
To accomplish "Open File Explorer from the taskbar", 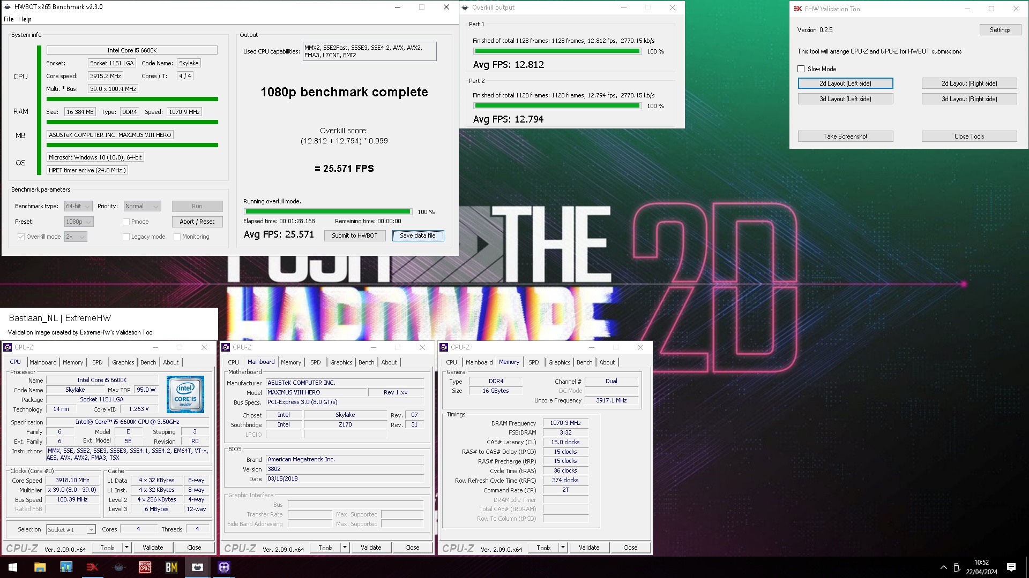I will pos(40,567).
